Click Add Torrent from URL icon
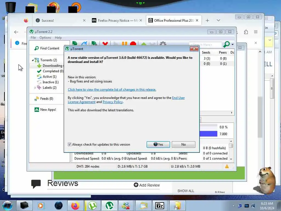The width and height of the screenshot is (281, 211). pyautogui.click(x=84, y=43)
